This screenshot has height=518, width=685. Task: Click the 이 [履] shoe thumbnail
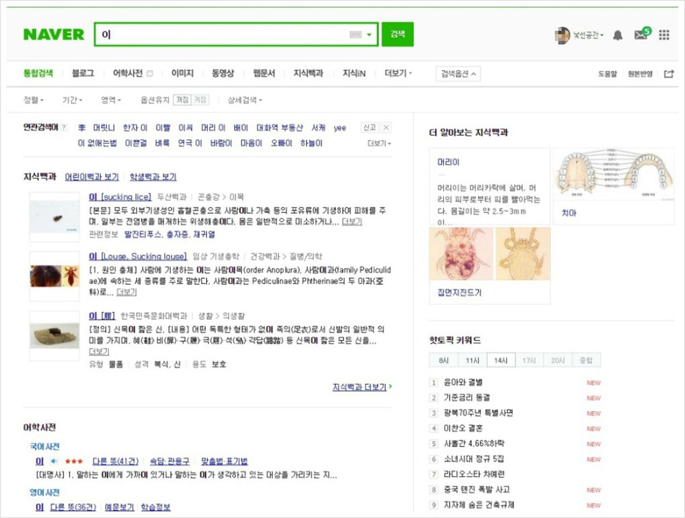54,336
